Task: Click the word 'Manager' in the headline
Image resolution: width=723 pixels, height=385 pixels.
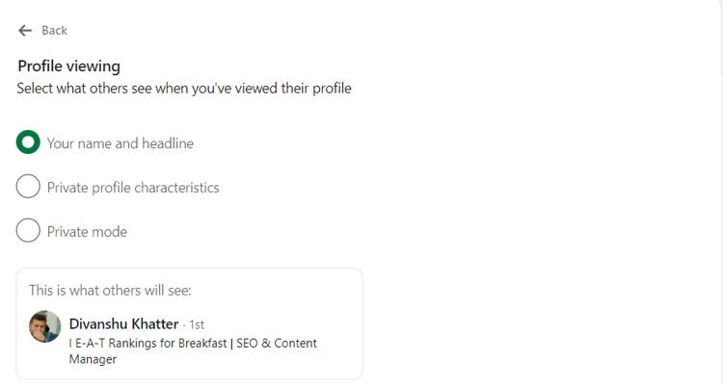Action: [x=93, y=360]
